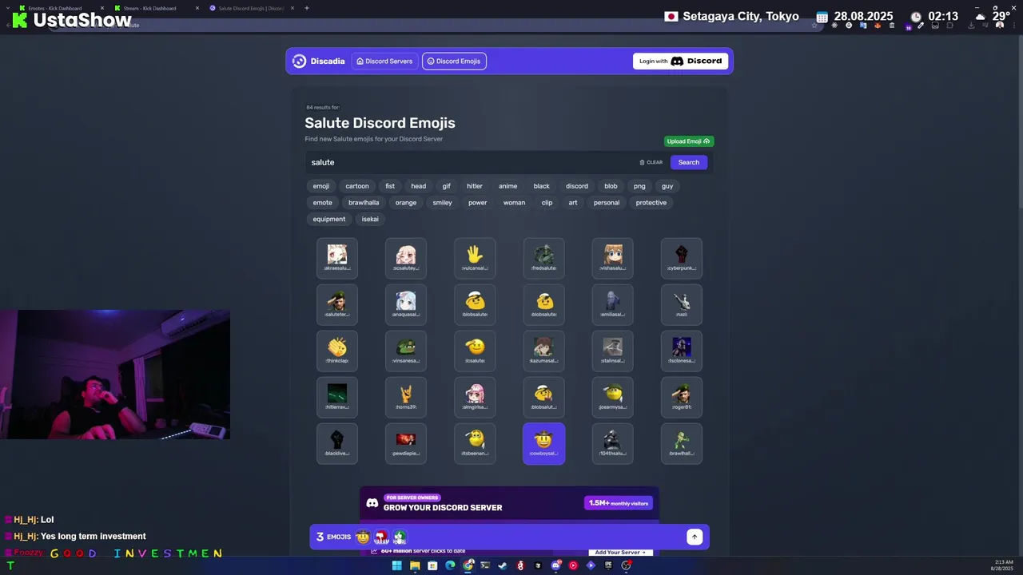Screen dimensions: 1023x575
Task: Open the Discord Emojis tab
Action: [454, 61]
